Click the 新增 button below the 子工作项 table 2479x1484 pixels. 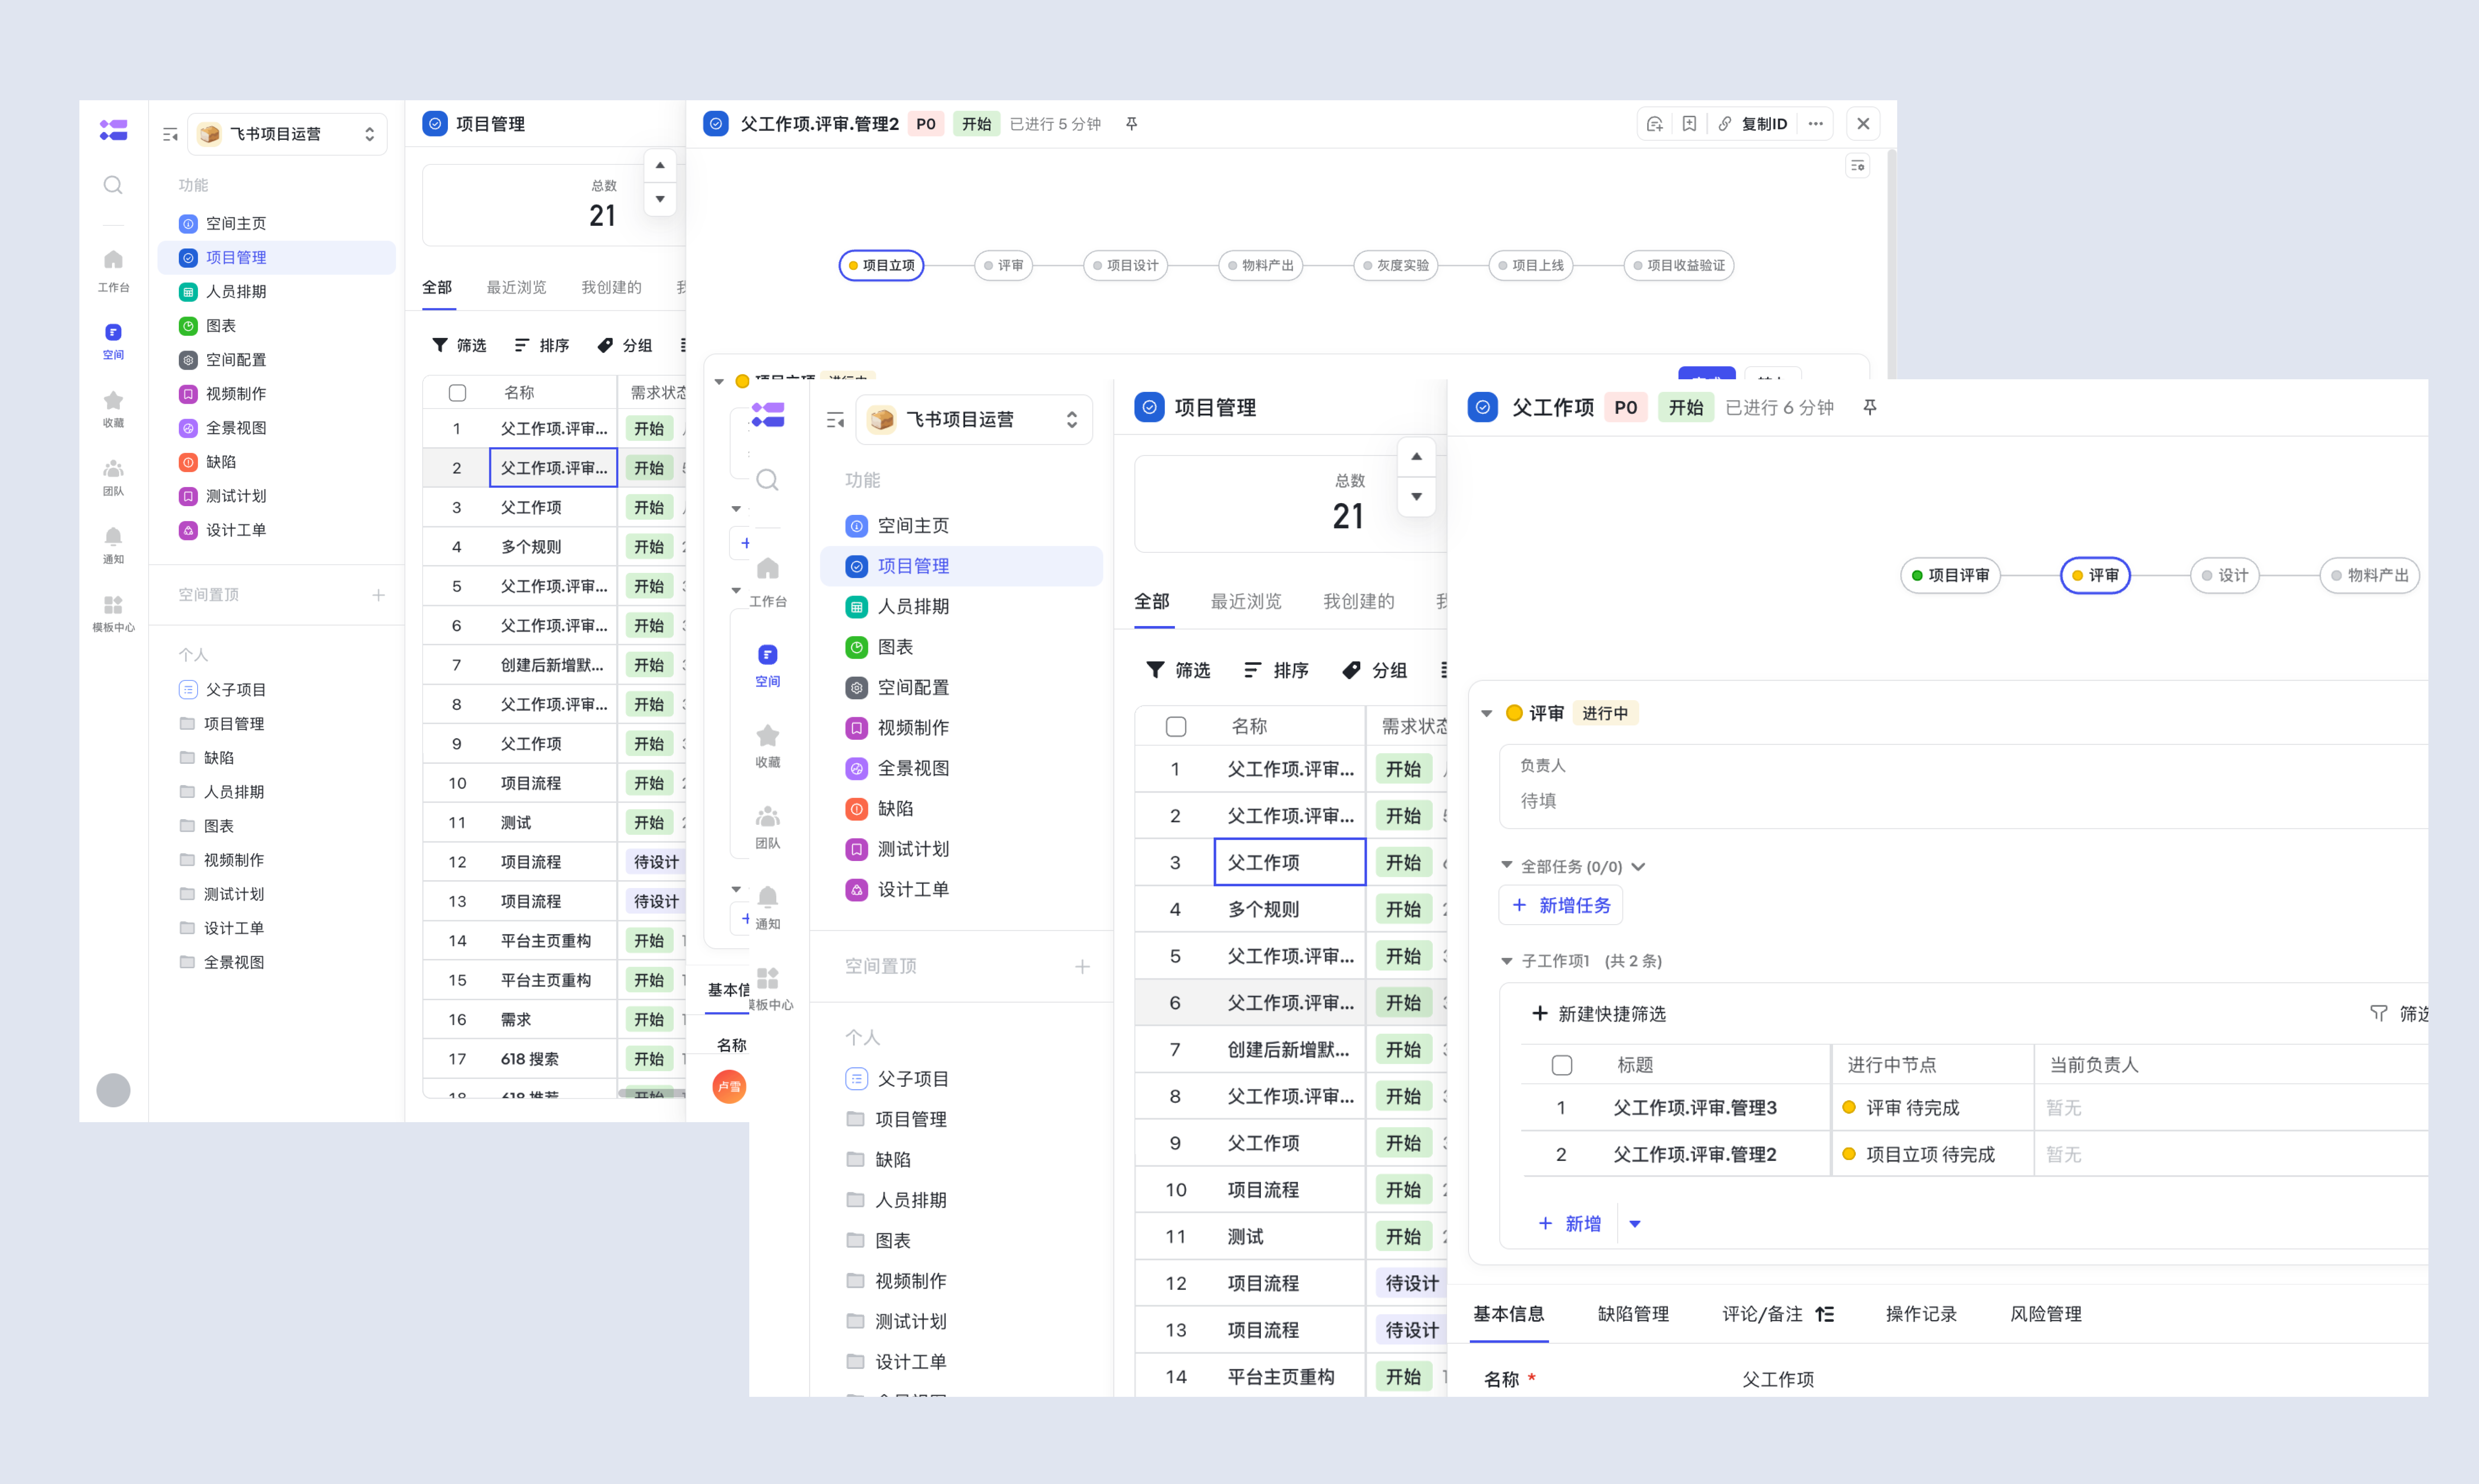[x=1570, y=1224]
